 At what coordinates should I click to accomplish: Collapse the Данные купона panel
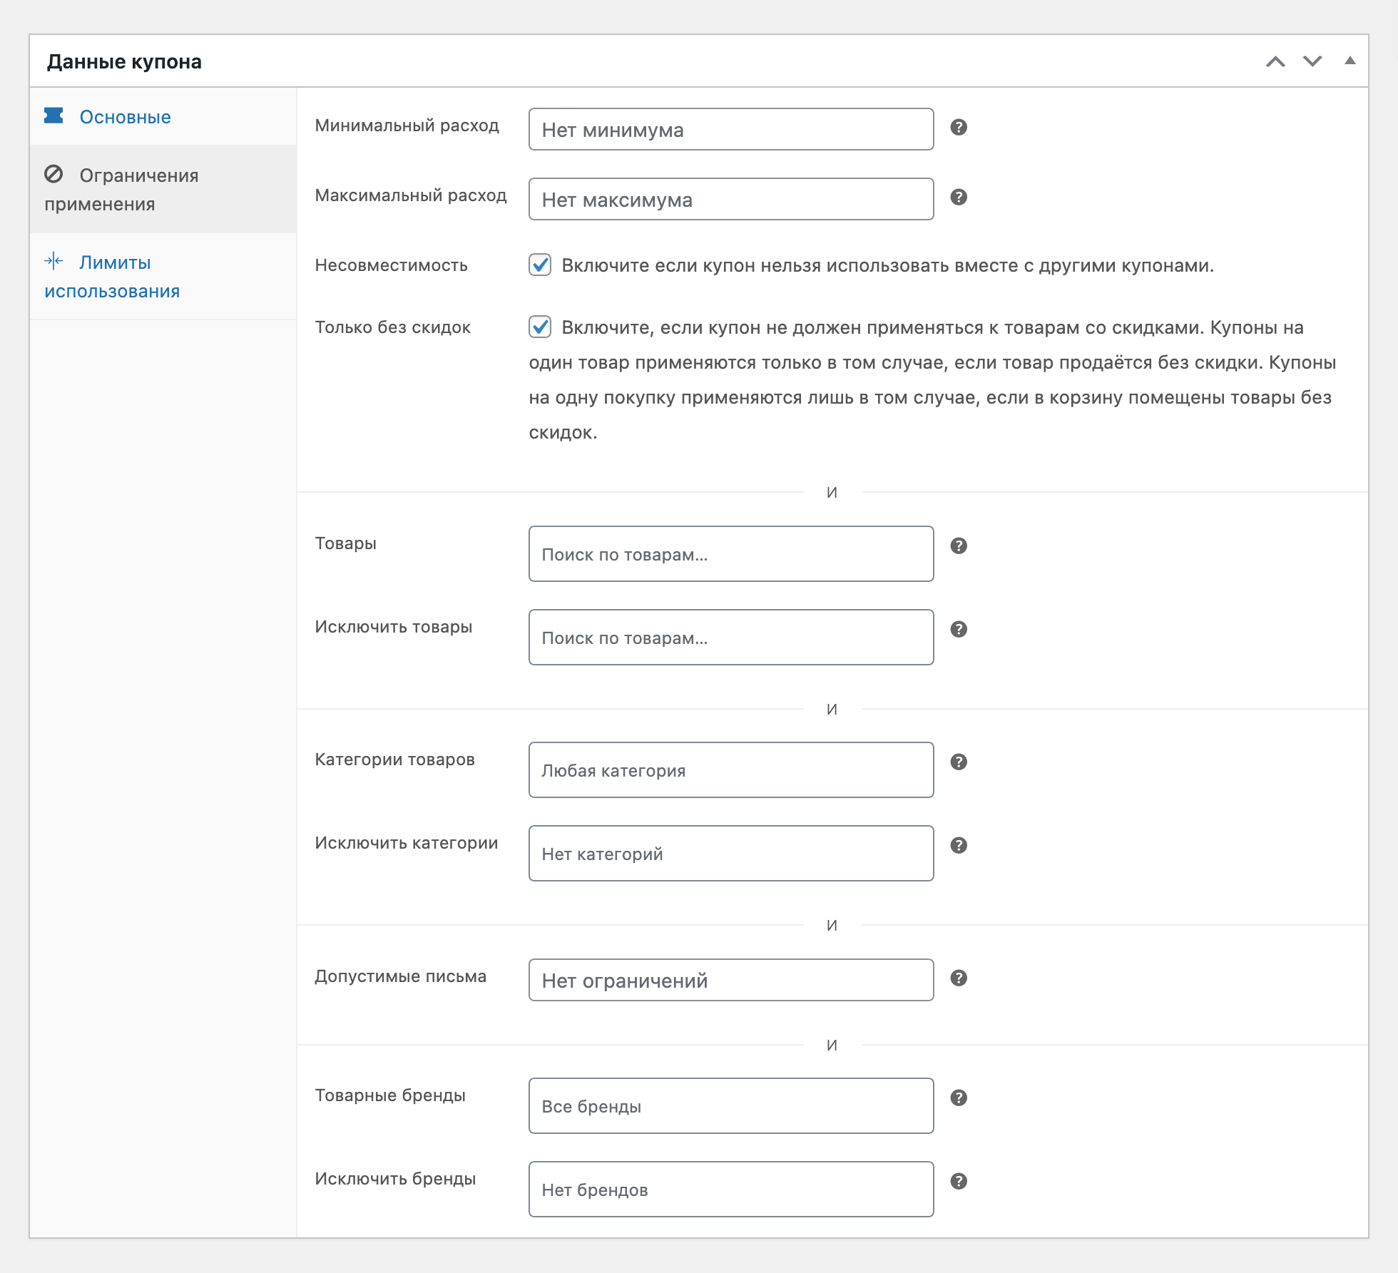coord(1349,61)
